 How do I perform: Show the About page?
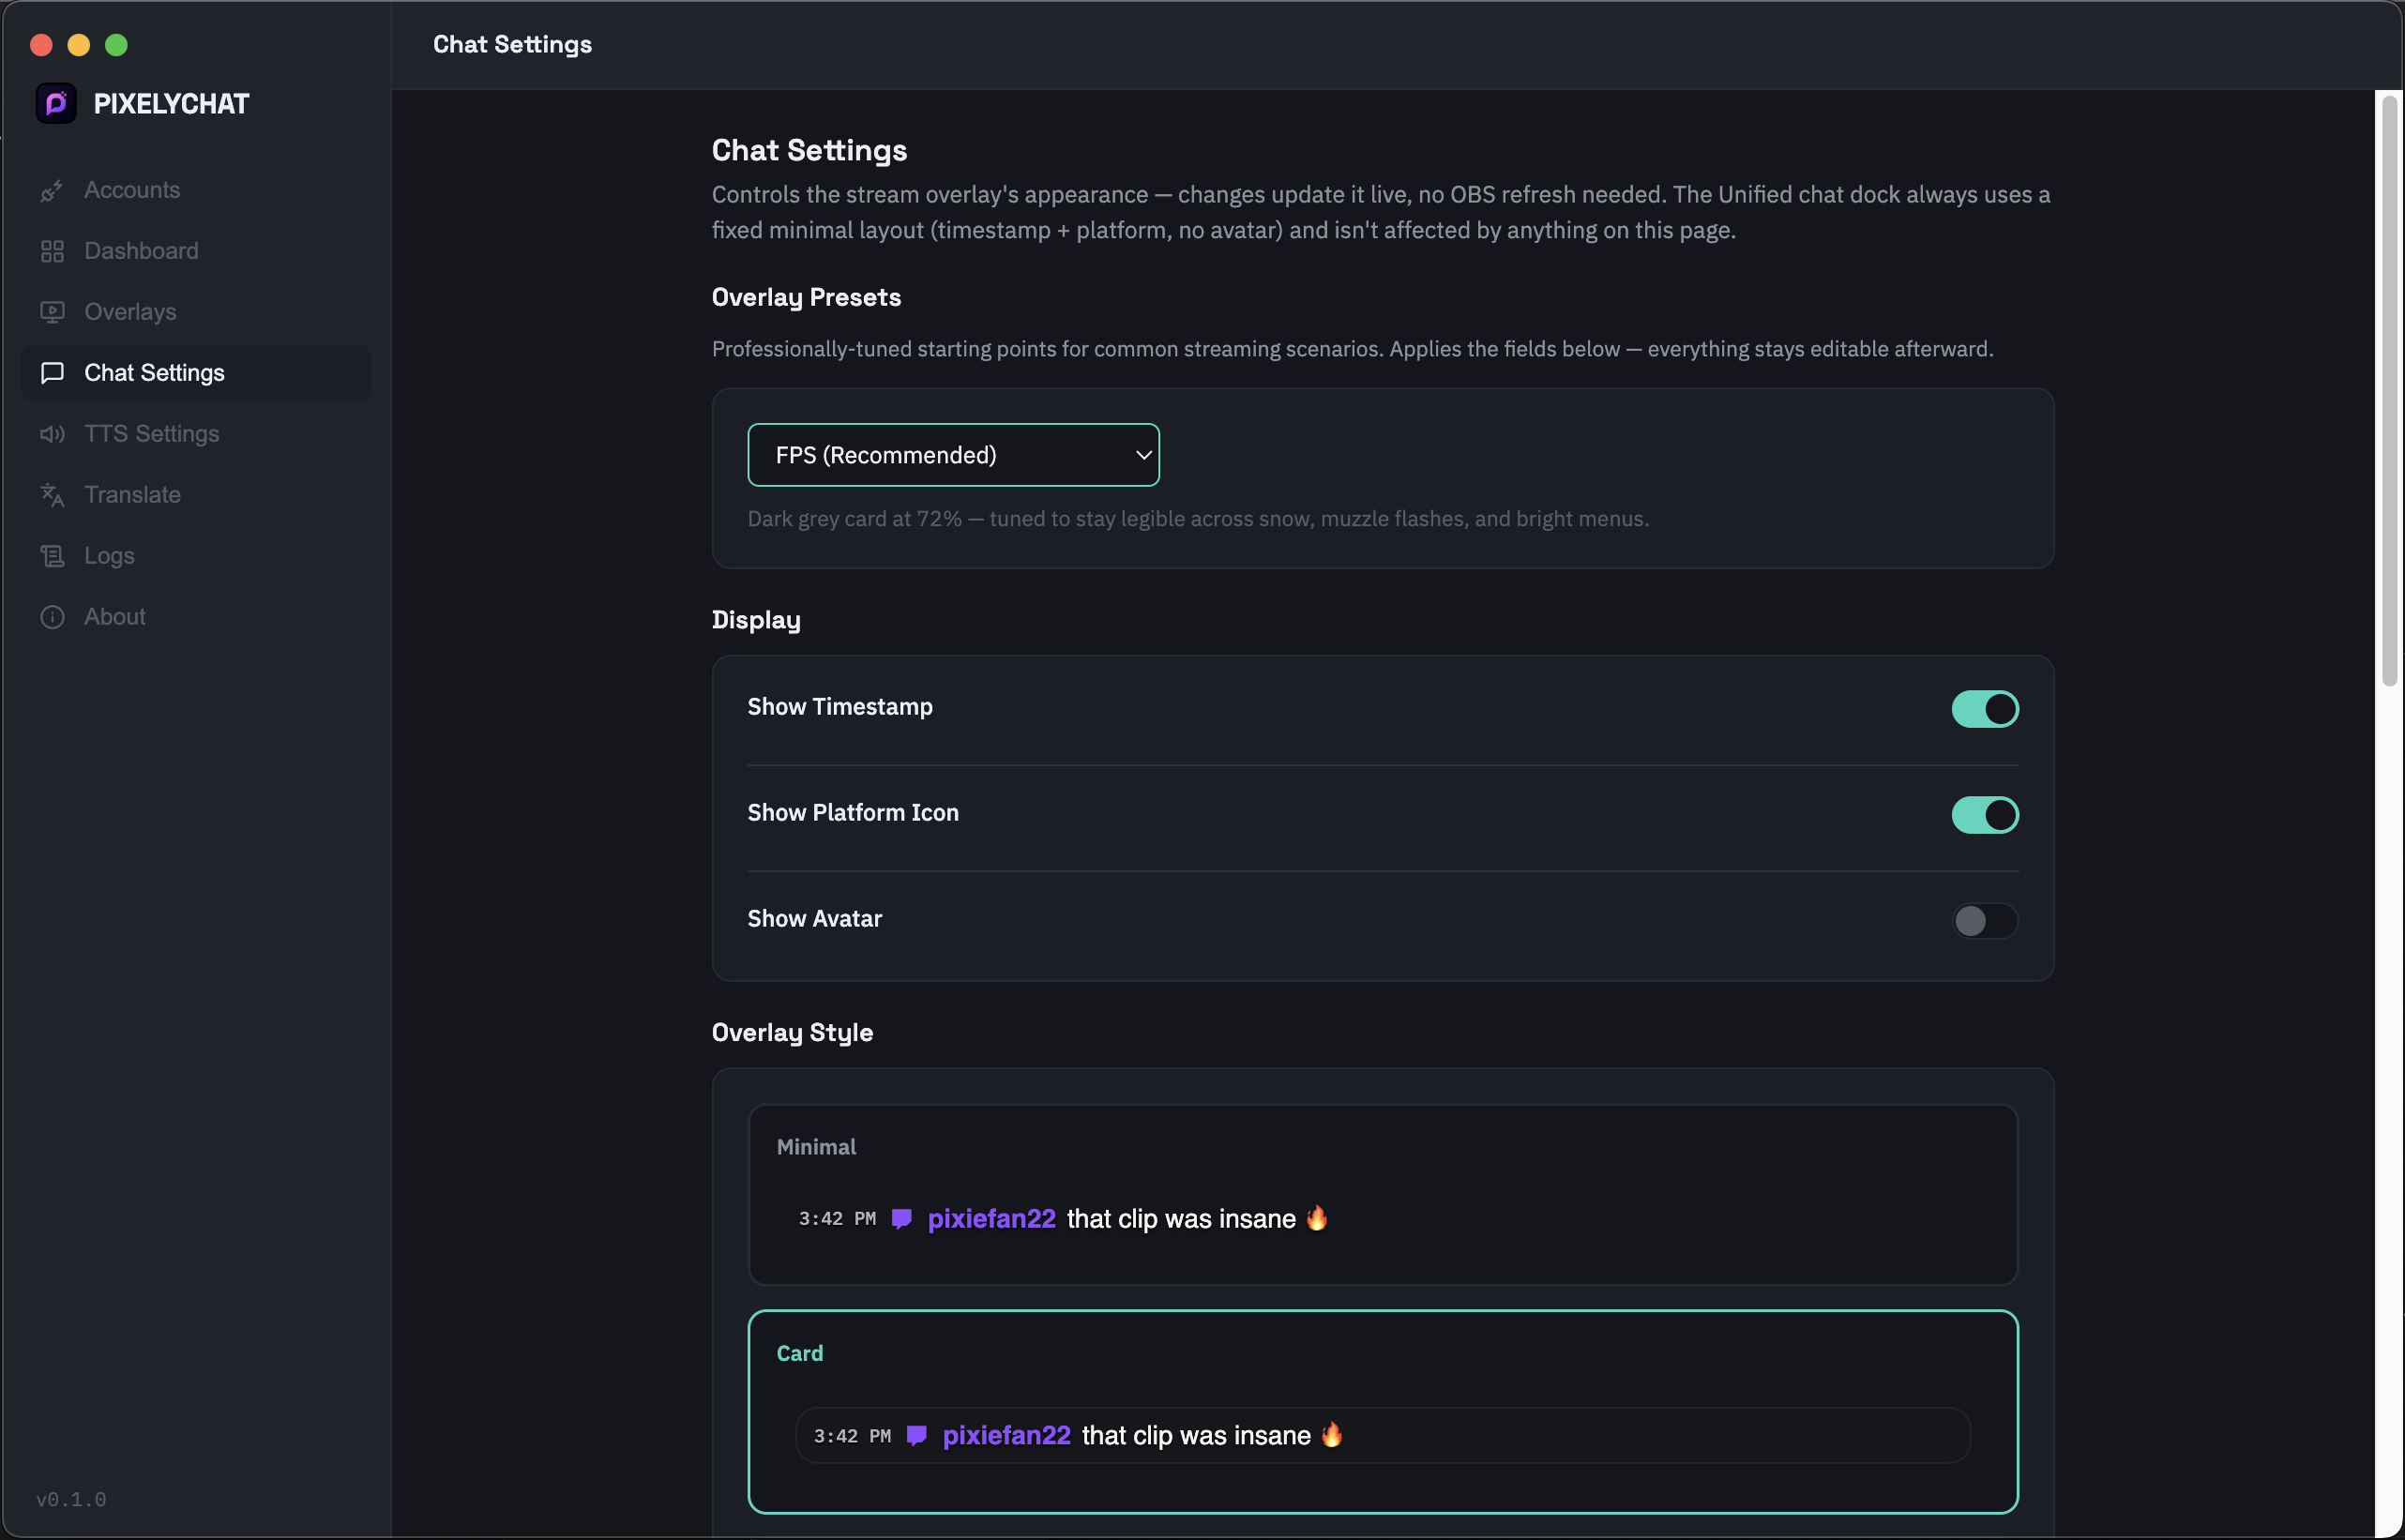tap(196, 617)
